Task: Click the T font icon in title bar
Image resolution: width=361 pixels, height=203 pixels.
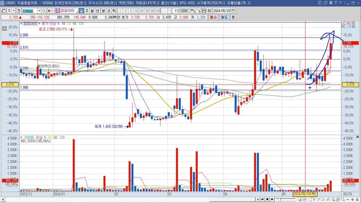Action: (336, 3)
